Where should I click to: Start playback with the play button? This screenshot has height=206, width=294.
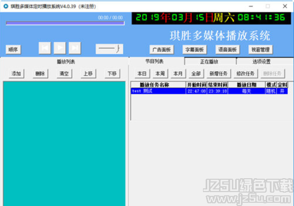tap(60, 48)
